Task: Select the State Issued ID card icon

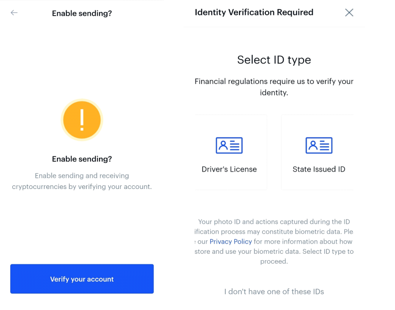Action: [319, 145]
